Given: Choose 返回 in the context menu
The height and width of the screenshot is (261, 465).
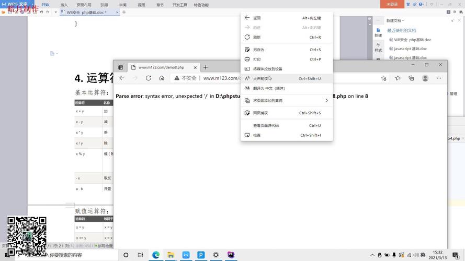Looking at the screenshot, I should pyautogui.click(x=287, y=18).
